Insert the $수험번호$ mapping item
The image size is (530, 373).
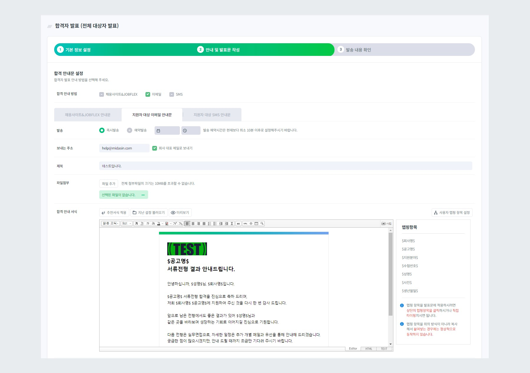coord(409,266)
